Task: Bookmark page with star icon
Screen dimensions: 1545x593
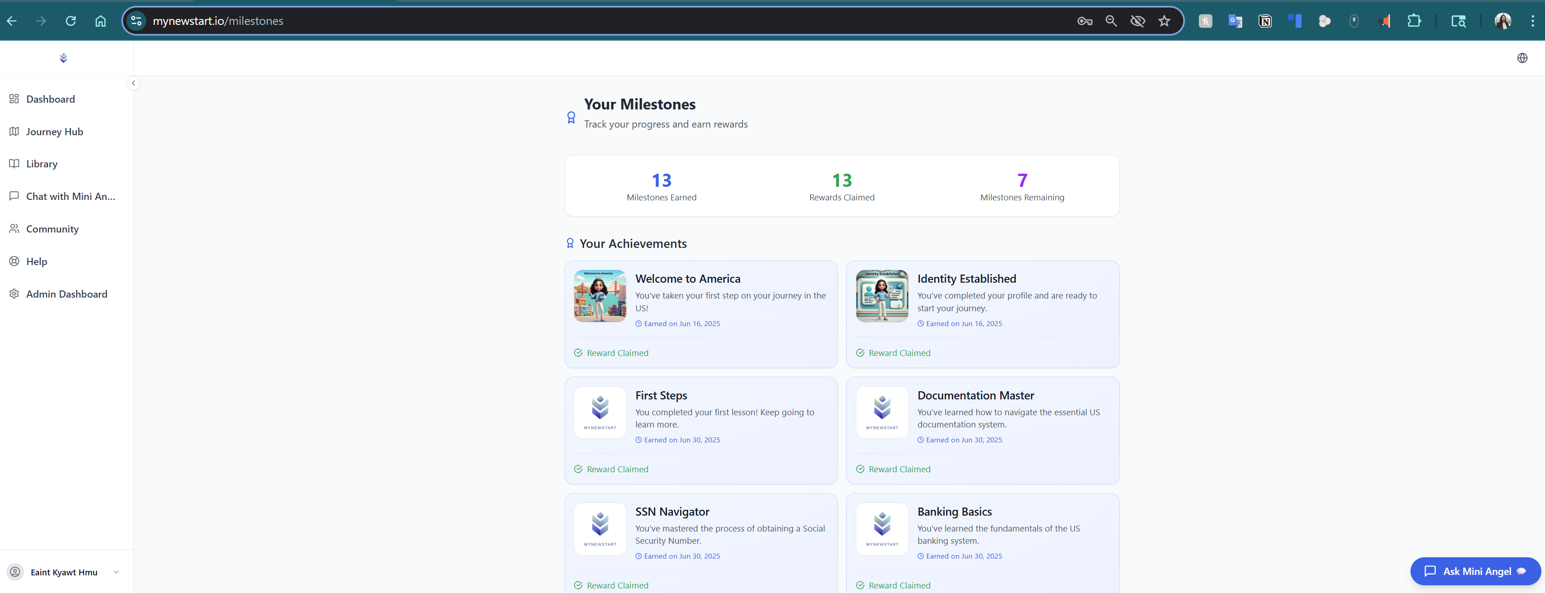Action: point(1164,21)
